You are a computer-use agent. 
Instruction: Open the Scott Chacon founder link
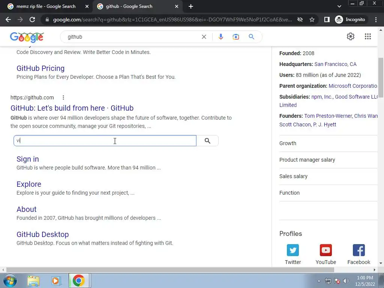click(295, 124)
